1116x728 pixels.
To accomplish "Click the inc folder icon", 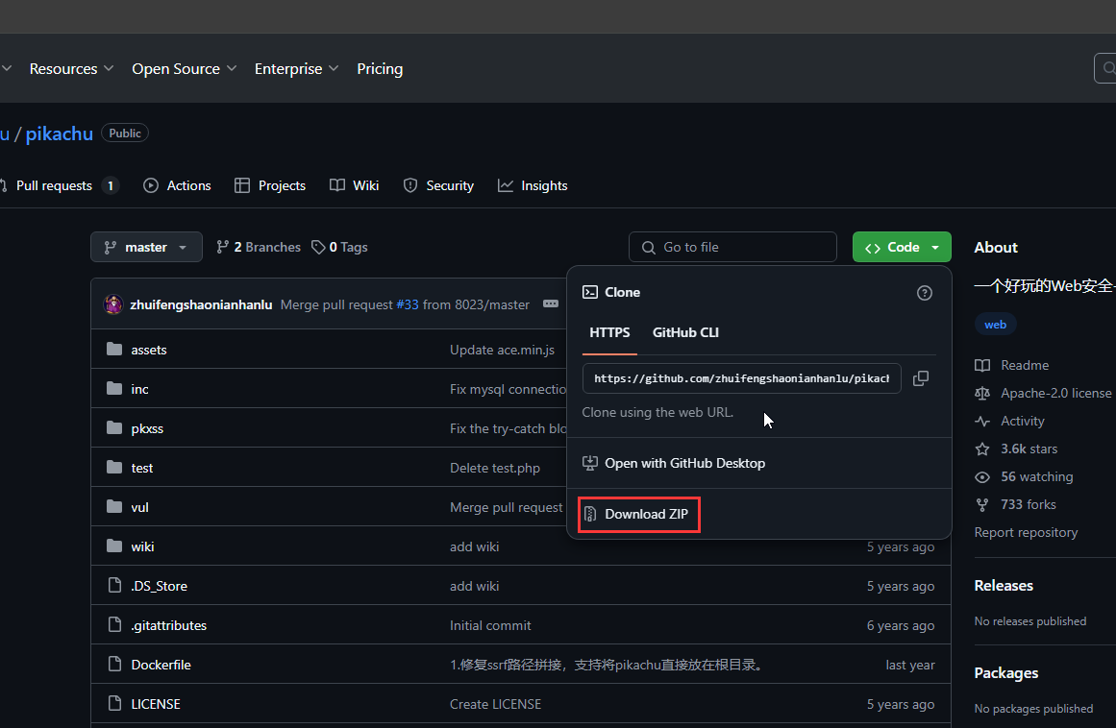I will pos(113,388).
